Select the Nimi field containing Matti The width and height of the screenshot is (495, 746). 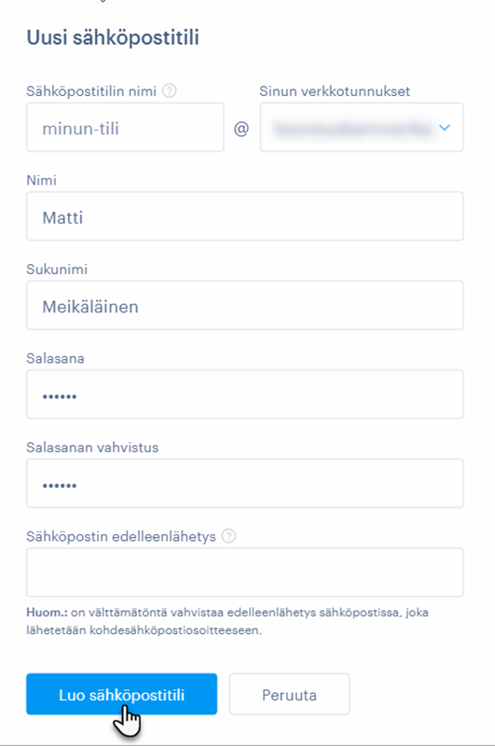(245, 216)
